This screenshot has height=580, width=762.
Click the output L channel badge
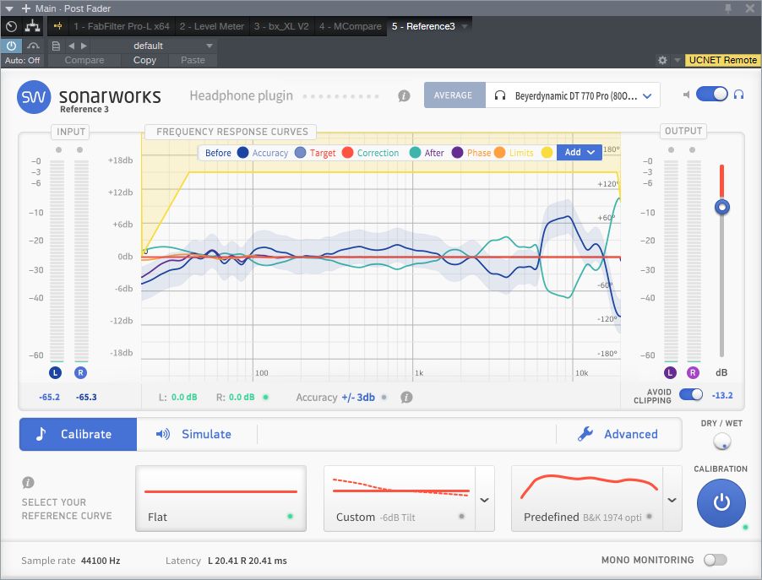pyautogui.click(x=670, y=372)
